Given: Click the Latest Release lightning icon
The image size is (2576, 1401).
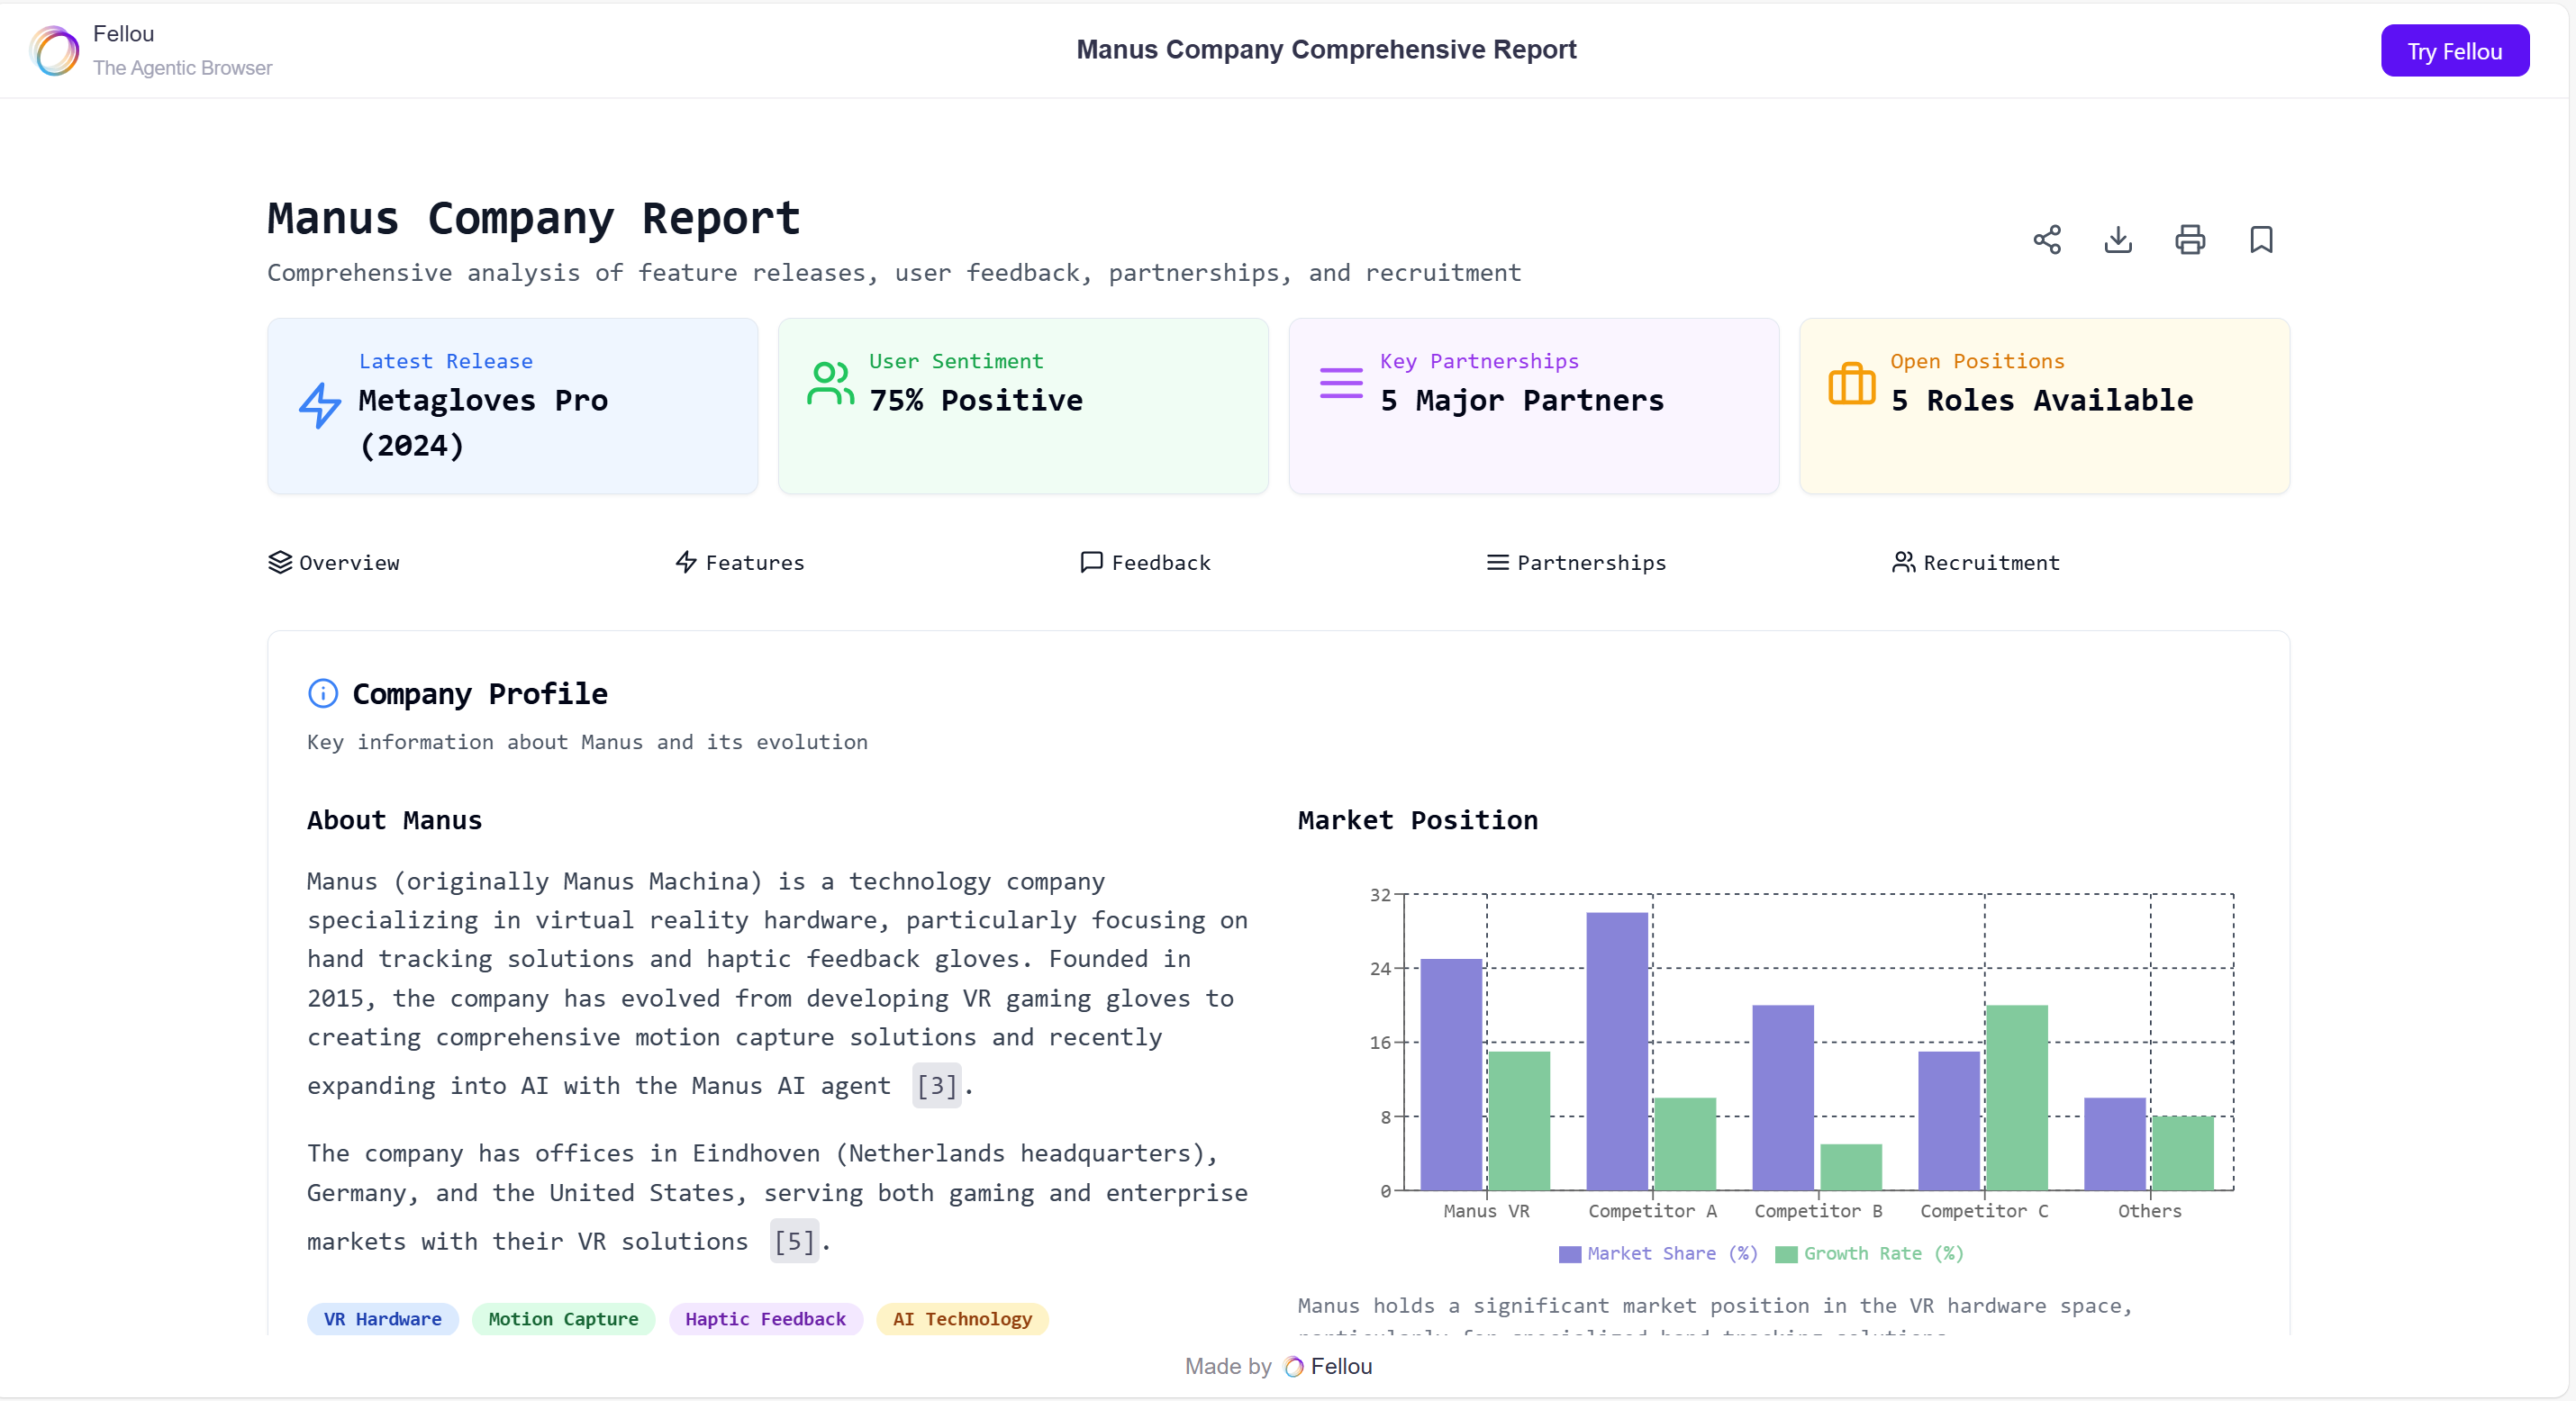Looking at the screenshot, I should point(320,405).
